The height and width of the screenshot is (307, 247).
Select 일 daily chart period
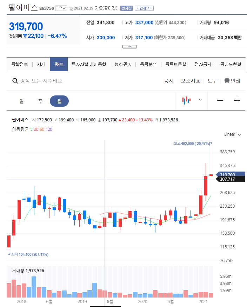[21, 101]
